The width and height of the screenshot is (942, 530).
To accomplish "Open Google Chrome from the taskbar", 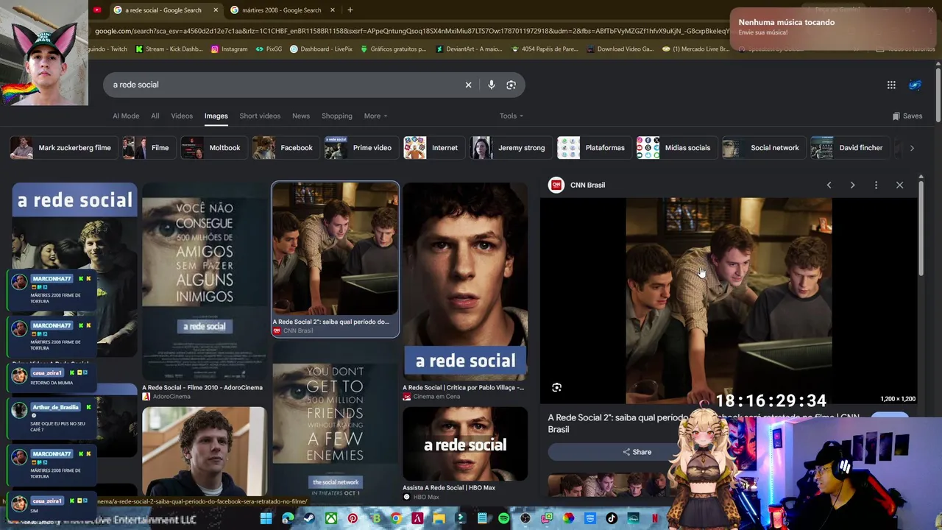I will point(396,518).
